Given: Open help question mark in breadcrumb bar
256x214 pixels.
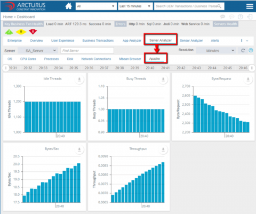Looking at the screenshot, I should point(241,17).
